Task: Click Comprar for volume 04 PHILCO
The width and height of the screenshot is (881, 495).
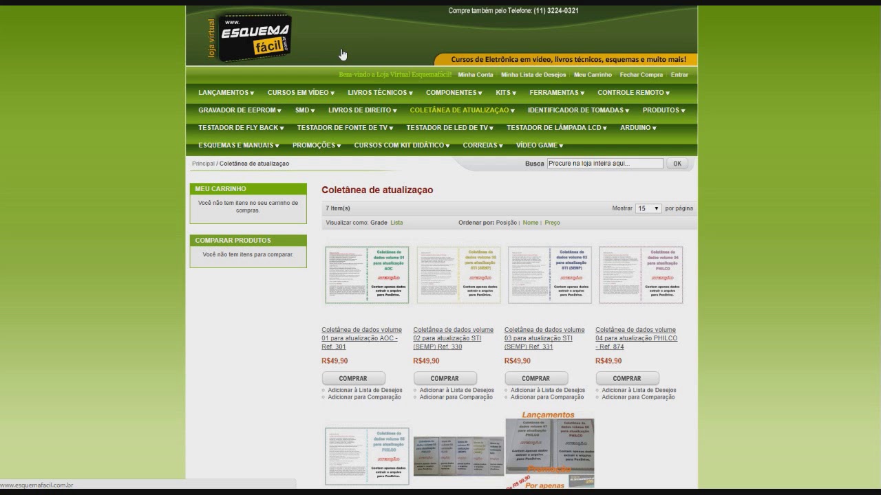Action: 627,378
